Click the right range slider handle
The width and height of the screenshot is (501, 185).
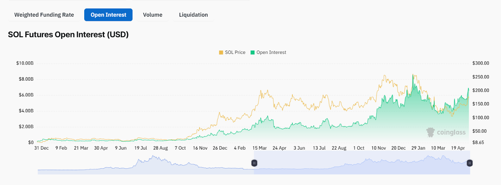[x=470, y=163]
